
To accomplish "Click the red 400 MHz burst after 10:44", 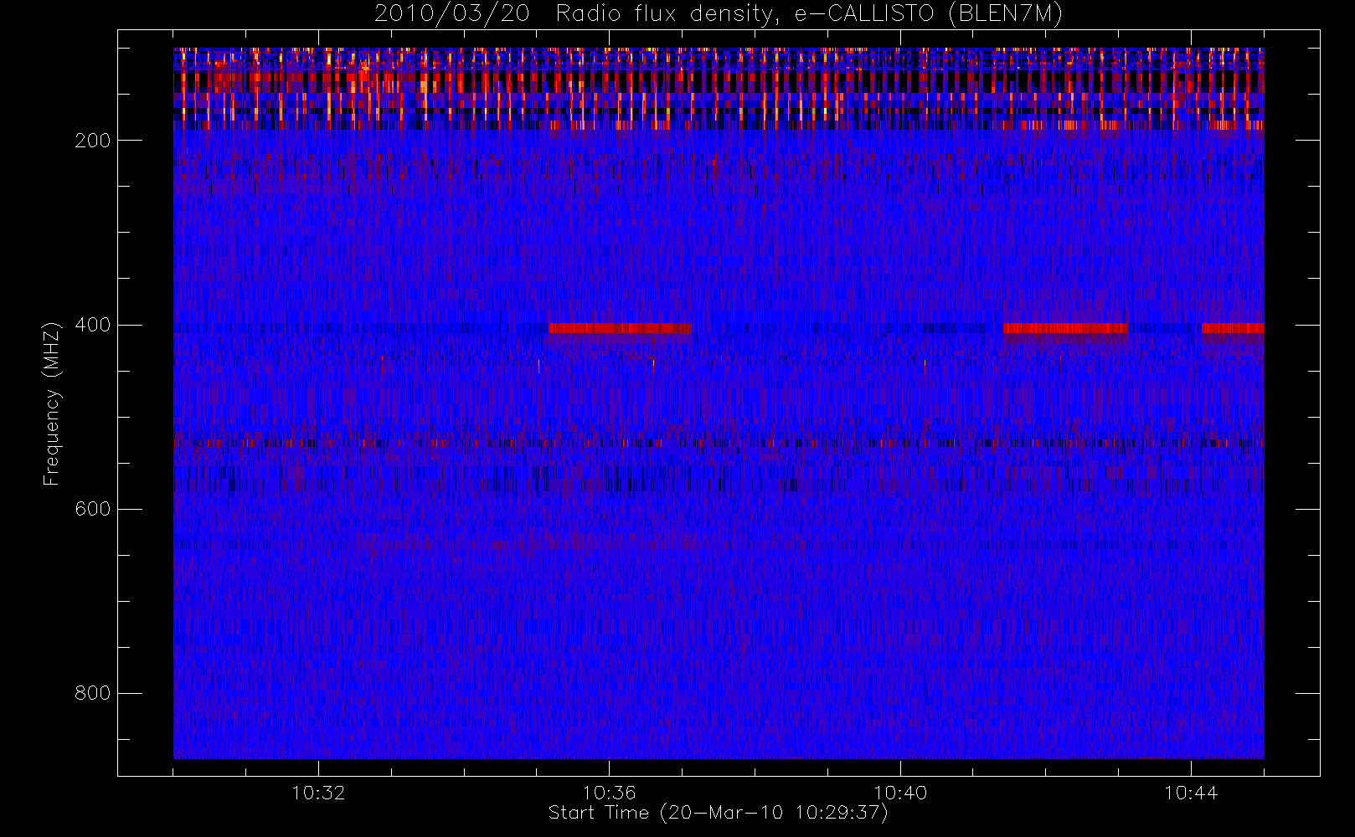I will click(1233, 328).
